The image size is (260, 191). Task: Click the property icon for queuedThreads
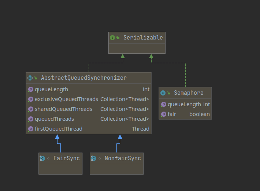[x=31, y=119]
